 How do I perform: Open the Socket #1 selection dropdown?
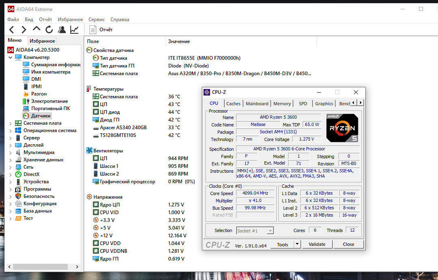[255, 230]
